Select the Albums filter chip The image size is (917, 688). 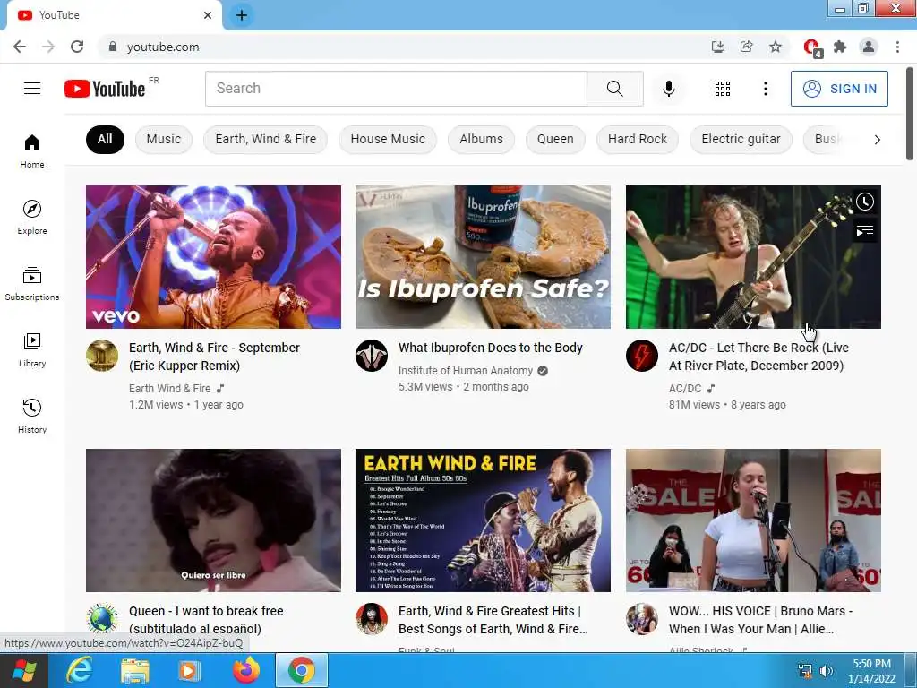[481, 139]
